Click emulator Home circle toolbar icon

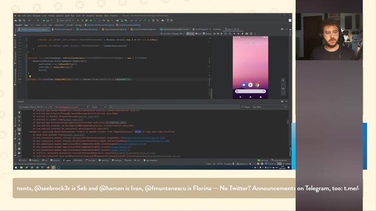point(238,34)
